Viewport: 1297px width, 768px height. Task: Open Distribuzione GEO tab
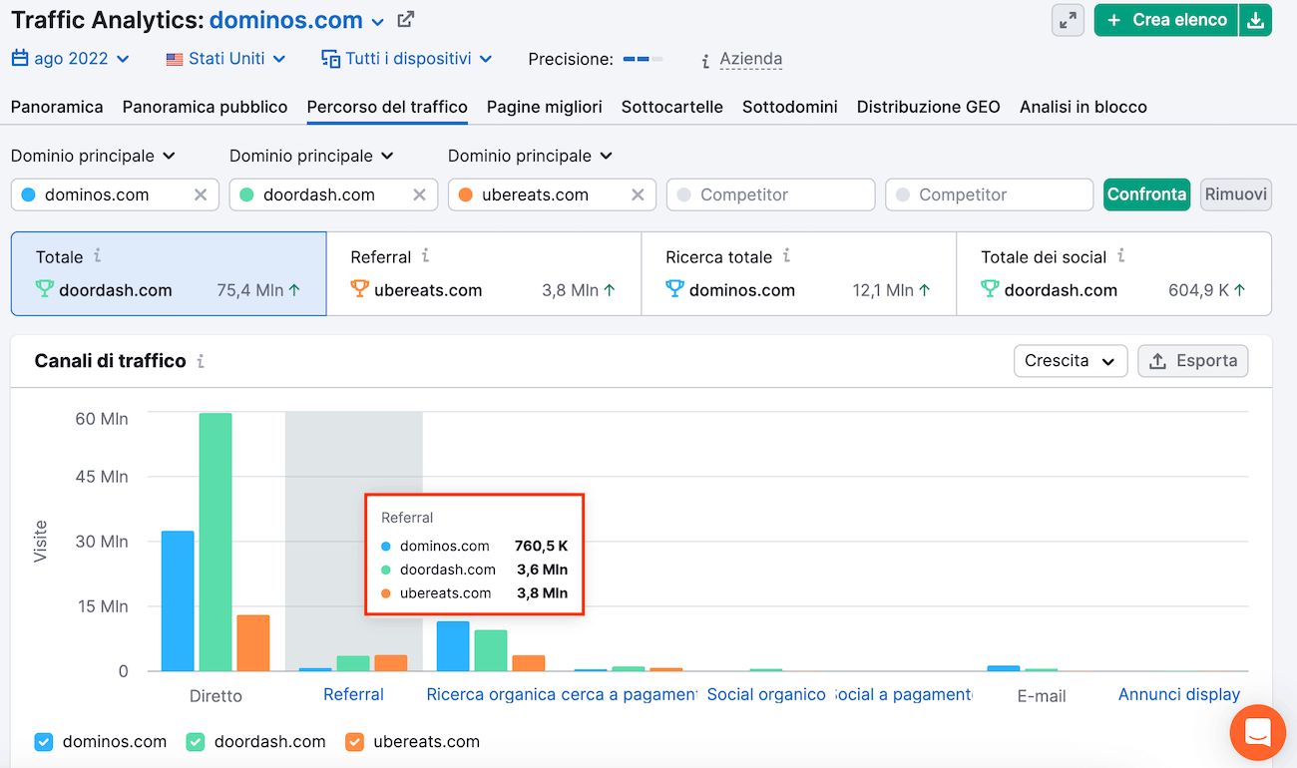[x=929, y=107]
